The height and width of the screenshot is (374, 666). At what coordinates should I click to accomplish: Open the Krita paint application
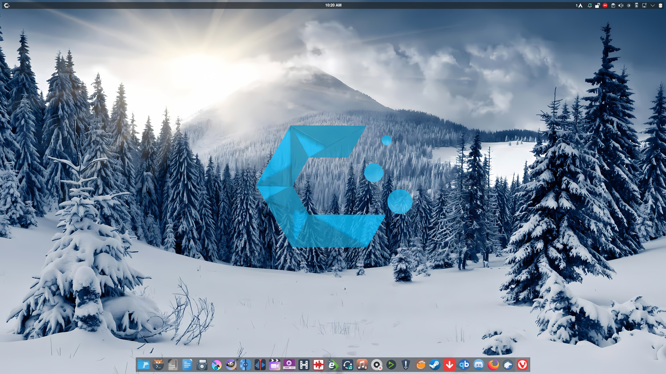pos(216,365)
